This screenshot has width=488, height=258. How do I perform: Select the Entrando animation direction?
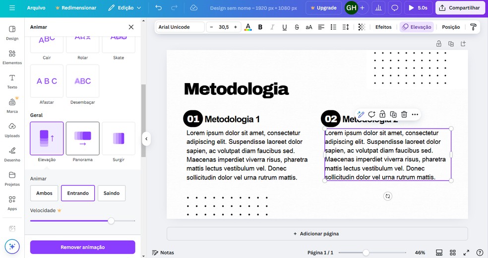78,193
